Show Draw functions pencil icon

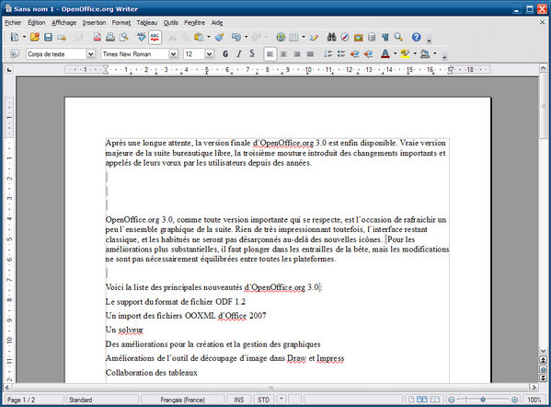point(315,37)
